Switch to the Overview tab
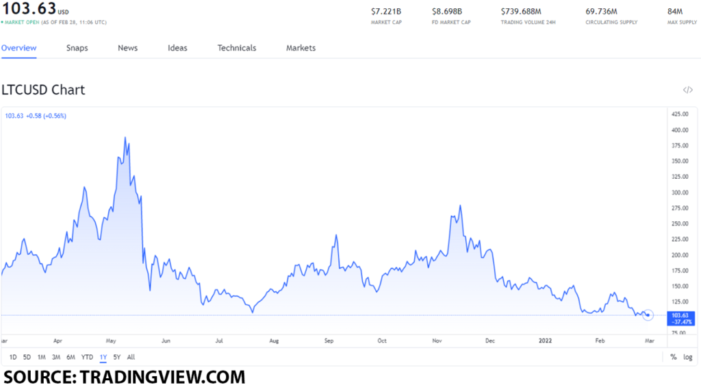Viewport: 701px width, 385px height. tap(18, 48)
